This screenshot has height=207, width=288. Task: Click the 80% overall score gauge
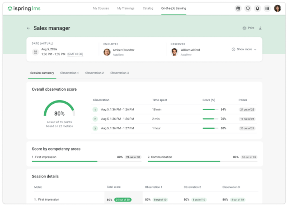[59, 108]
